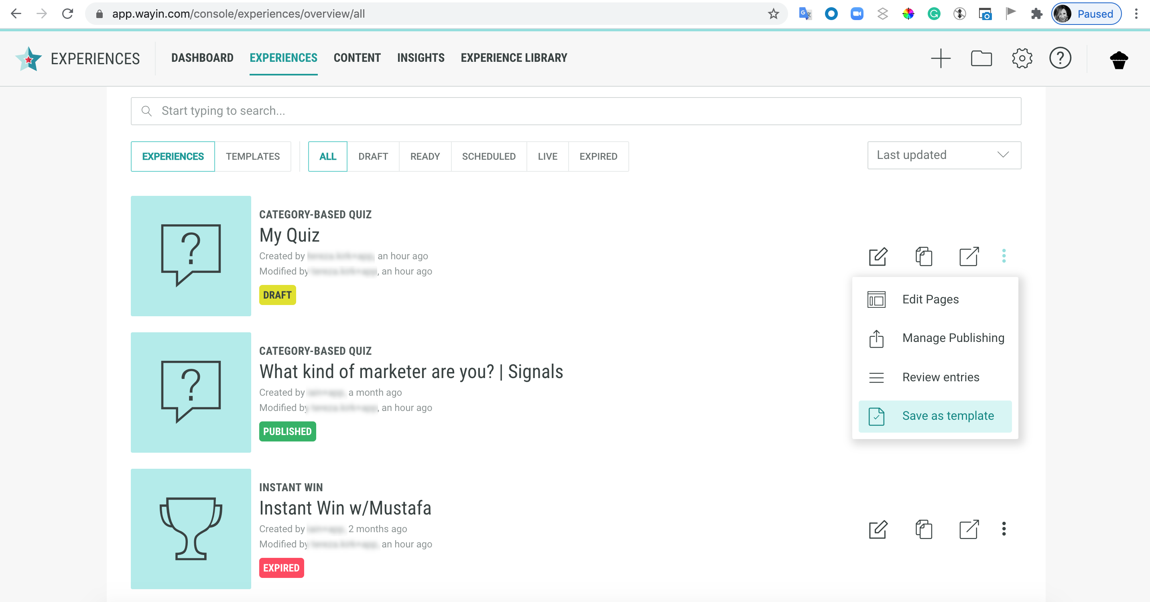Collapse three-dot menu for My Quiz
1150x602 pixels.
[1004, 256]
